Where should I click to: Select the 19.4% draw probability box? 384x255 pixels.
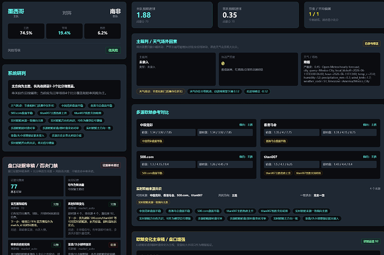pyautogui.click(x=64, y=31)
